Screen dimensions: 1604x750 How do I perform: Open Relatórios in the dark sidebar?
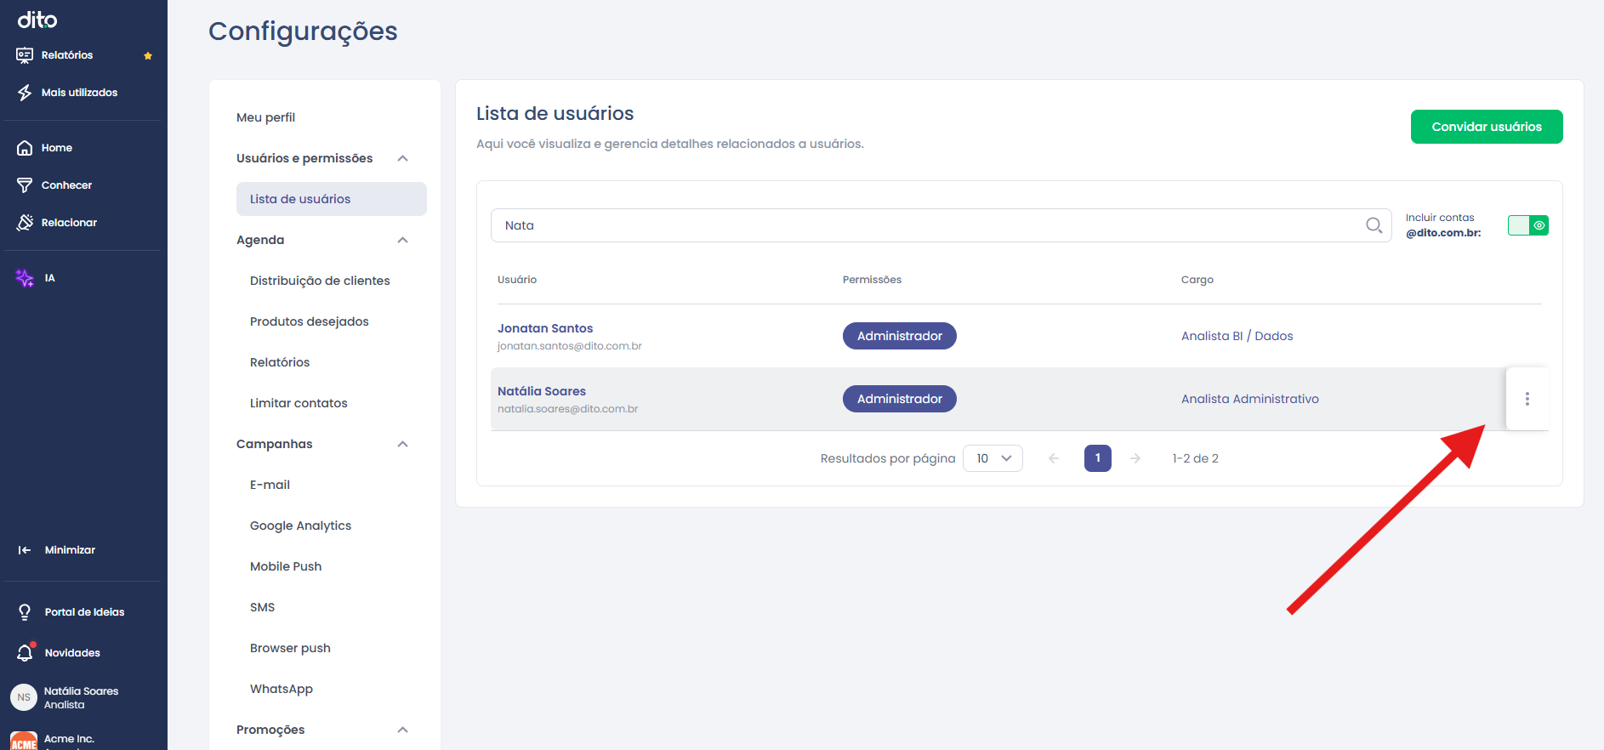pos(67,55)
